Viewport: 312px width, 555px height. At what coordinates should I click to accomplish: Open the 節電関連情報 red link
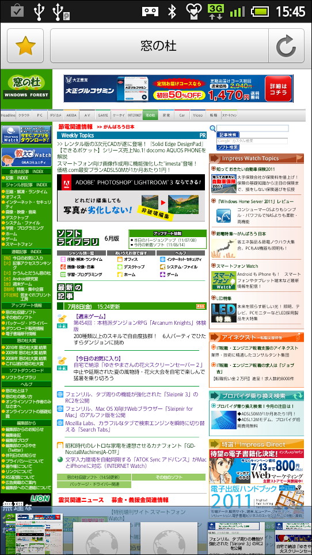[x=75, y=126]
